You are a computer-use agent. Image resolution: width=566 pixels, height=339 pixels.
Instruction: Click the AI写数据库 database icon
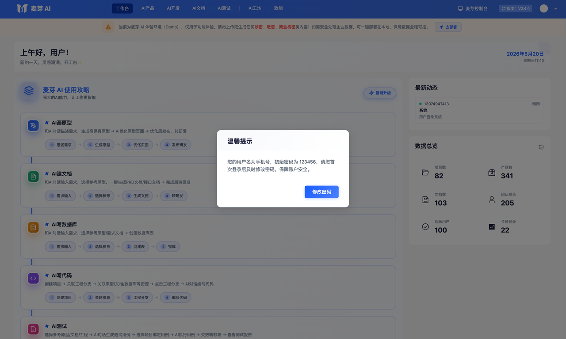click(33, 228)
